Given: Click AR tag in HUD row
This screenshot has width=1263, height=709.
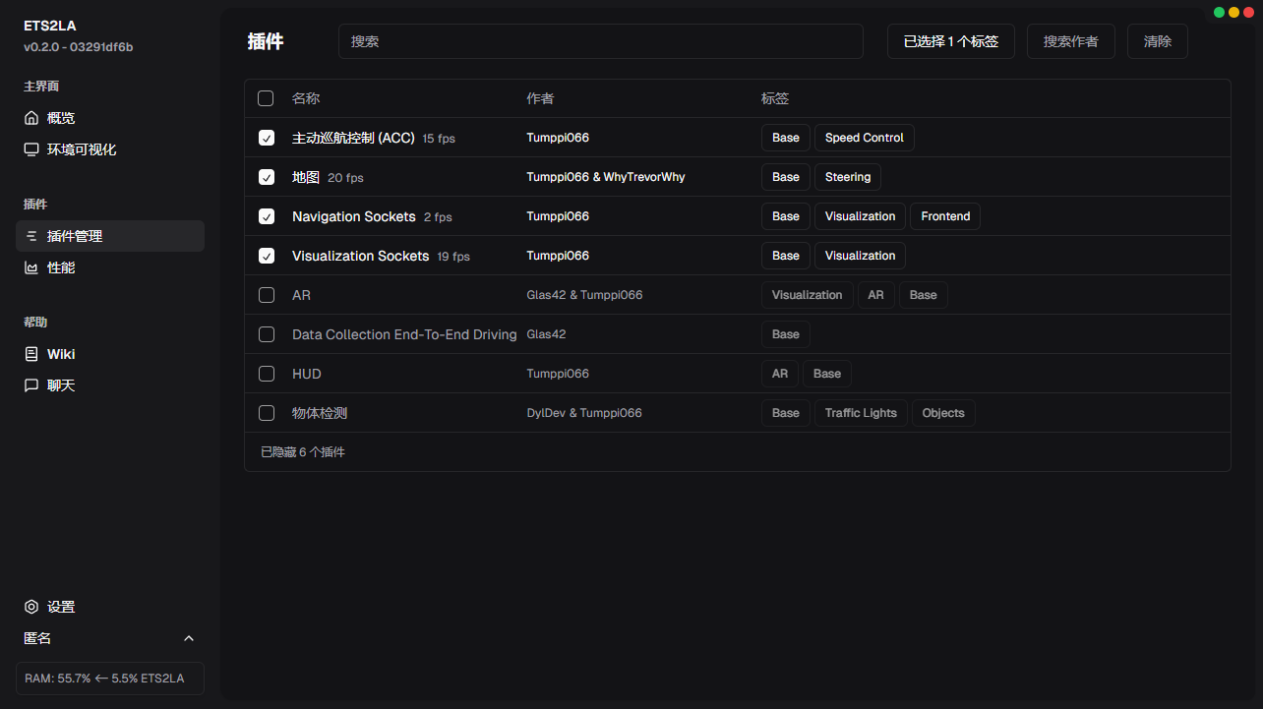Looking at the screenshot, I should [x=780, y=374].
